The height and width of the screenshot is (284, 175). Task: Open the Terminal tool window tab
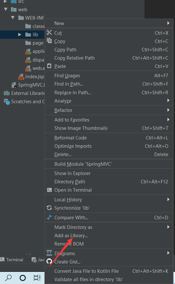point(12,260)
